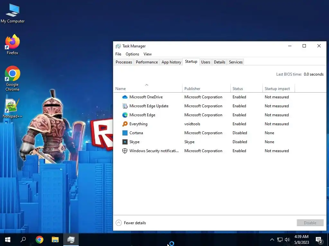Open the File menu
The width and height of the screenshot is (329, 246).
[118, 54]
